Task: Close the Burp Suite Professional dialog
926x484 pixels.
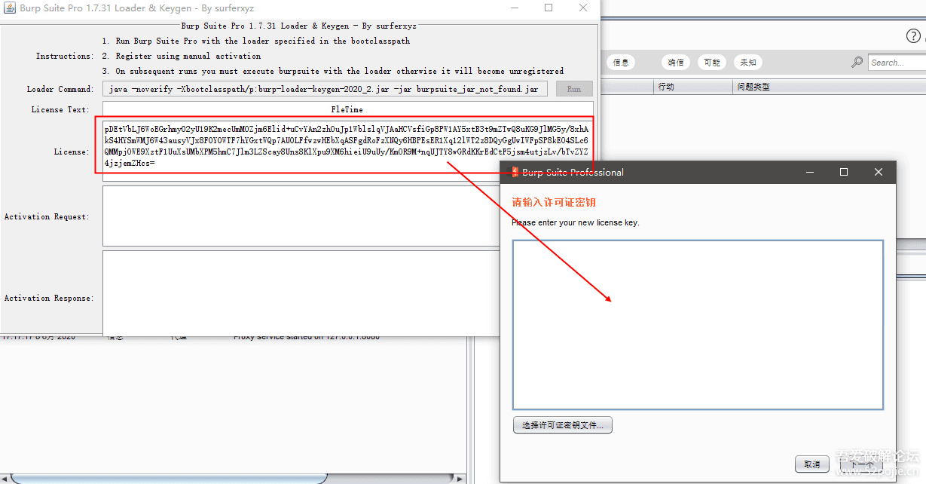Action: click(879, 172)
